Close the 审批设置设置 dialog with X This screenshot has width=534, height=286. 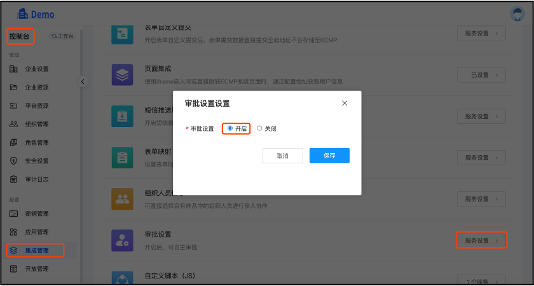click(345, 103)
